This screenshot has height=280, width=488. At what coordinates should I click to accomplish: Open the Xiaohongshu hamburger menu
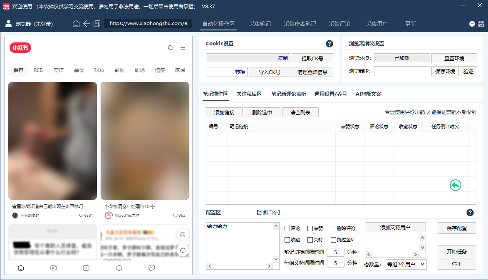[183, 47]
